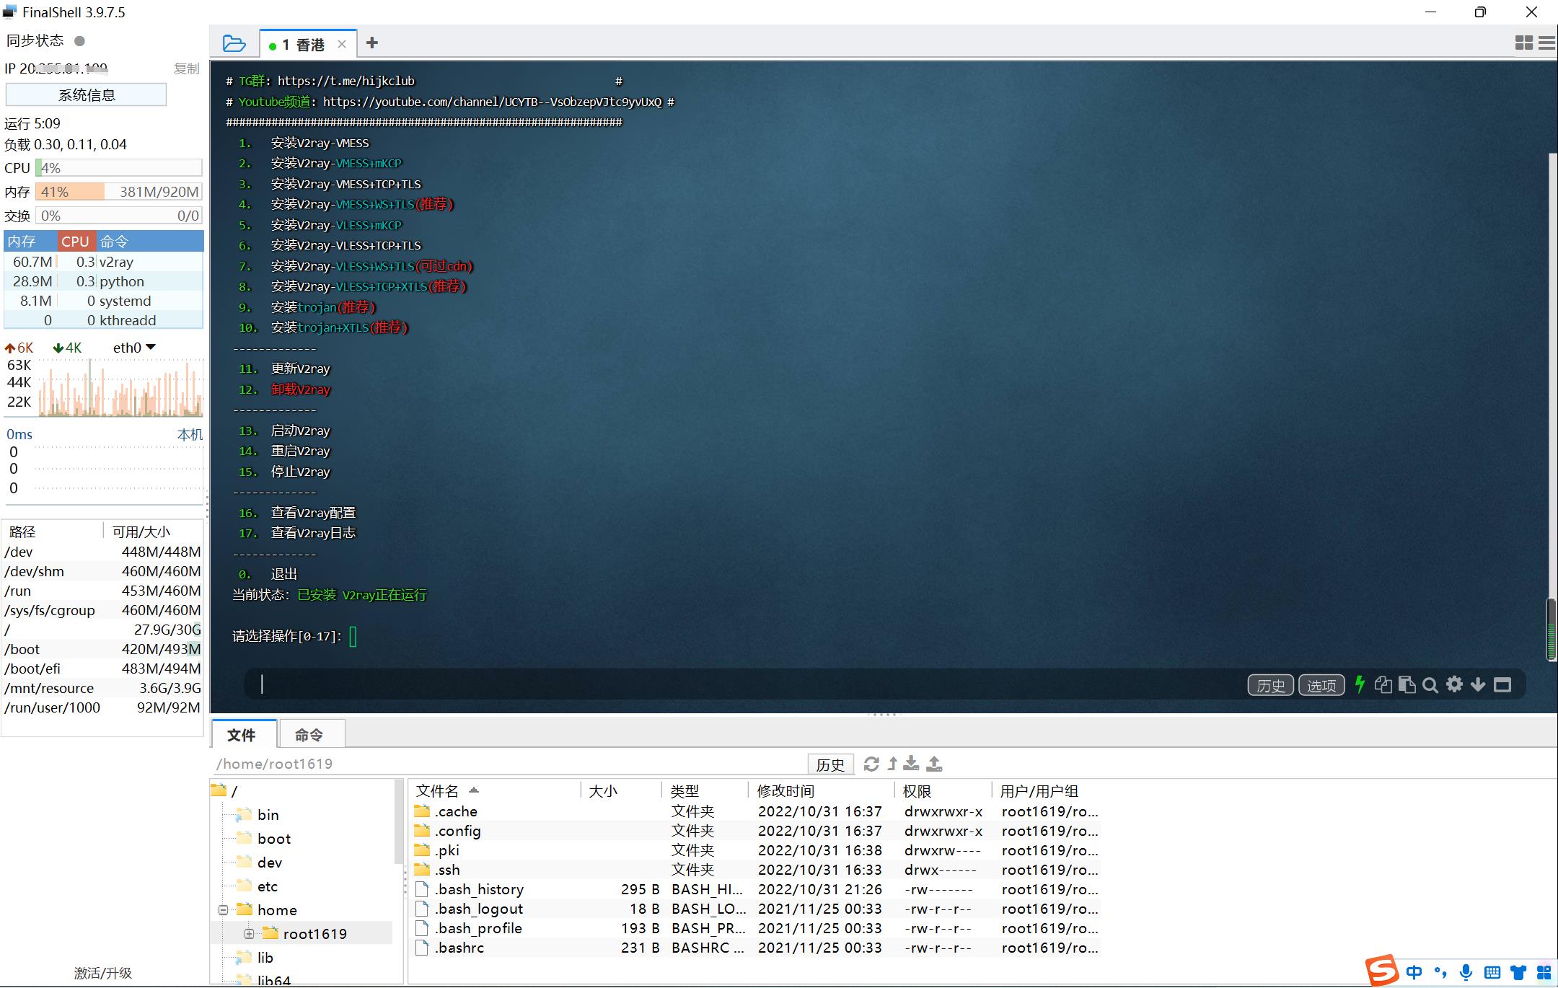
Task: Open Sogou toolbox grid icon
Action: [x=1544, y=972]
